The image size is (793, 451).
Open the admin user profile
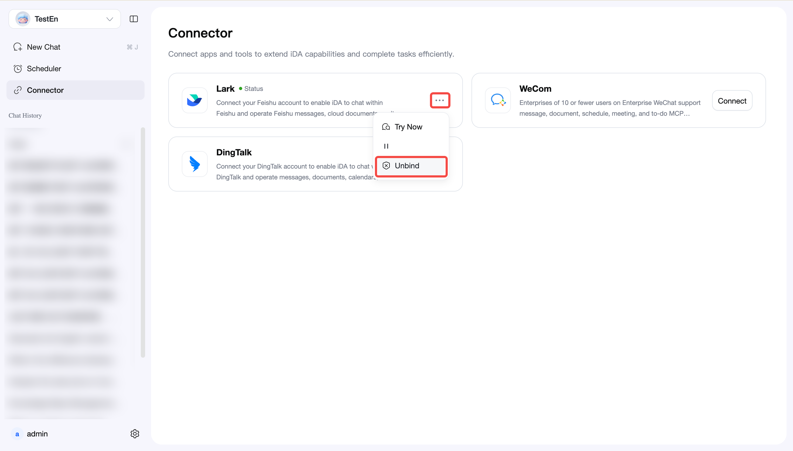37,434
